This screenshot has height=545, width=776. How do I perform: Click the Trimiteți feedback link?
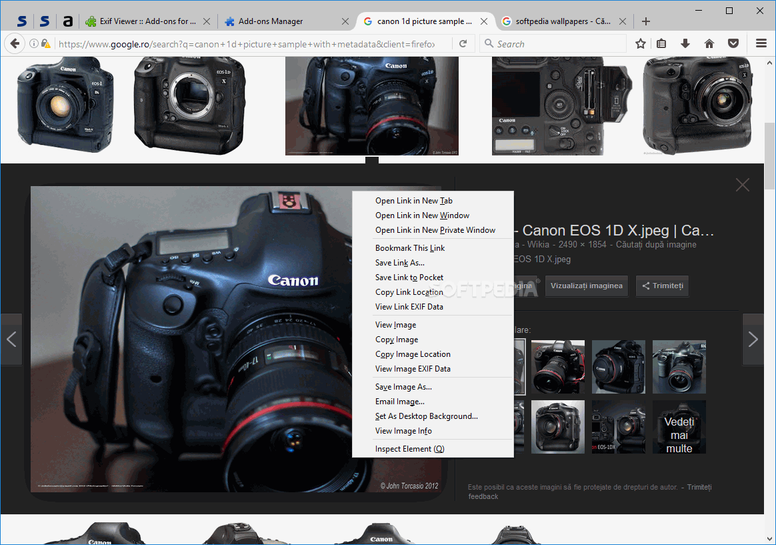[590, 492]
